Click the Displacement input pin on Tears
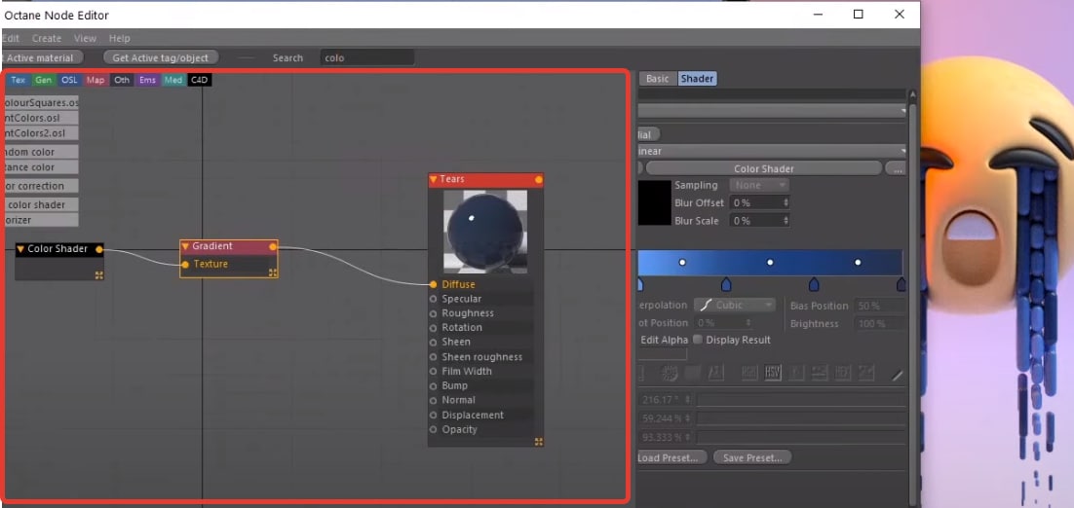Screen dimensions: 1074x508 point(433,415)
